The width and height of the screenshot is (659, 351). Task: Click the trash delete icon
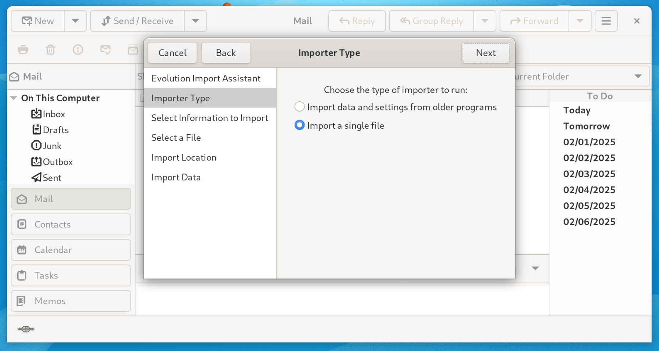[x=50, y=50]
